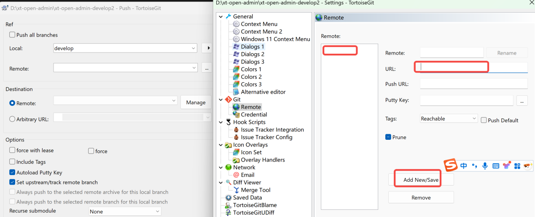Uncheck Set upstream/track remote branch
This screenshot has height=217, width=535.
(12, 182)
